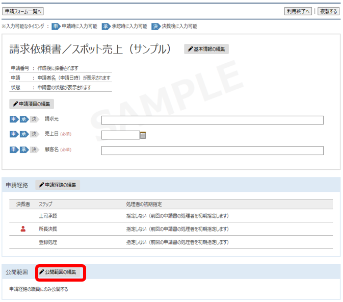Open the calendar picker next to 売上日
Image resolution: width=343 pixels, height=302 pixels.
click(143, 135)
